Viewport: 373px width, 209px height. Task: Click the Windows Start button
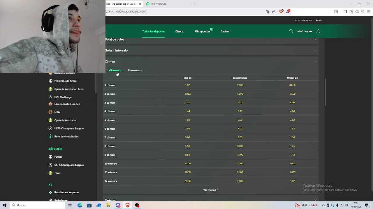coord(5,205)
